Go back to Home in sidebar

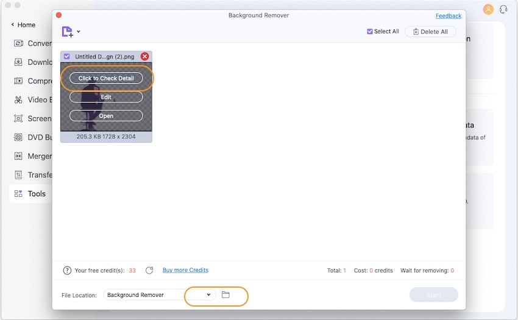coord(23,25)
